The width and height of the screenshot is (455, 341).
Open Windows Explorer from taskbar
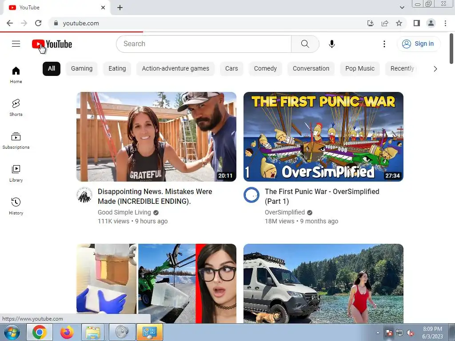point(93,332)
